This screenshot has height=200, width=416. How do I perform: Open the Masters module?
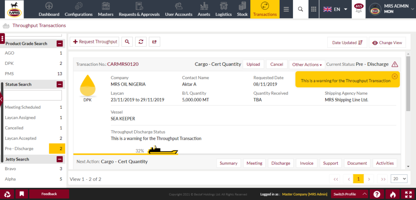coord(106,9)
